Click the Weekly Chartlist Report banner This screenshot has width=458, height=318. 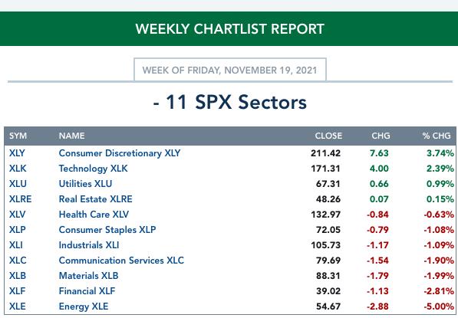pyautogui.click(x=229, y=29)
